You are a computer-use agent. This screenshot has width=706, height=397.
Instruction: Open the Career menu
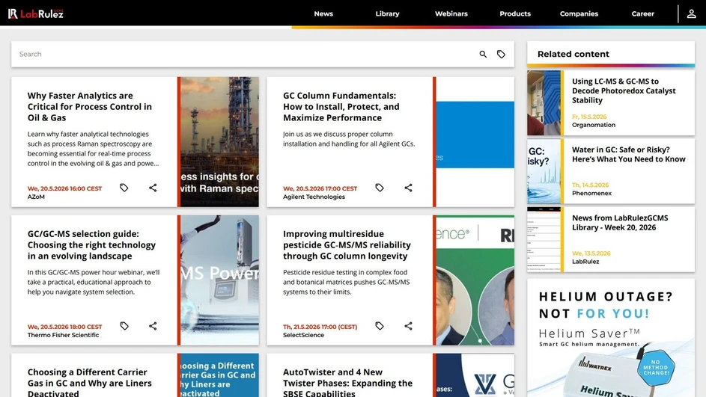(642, 14)
